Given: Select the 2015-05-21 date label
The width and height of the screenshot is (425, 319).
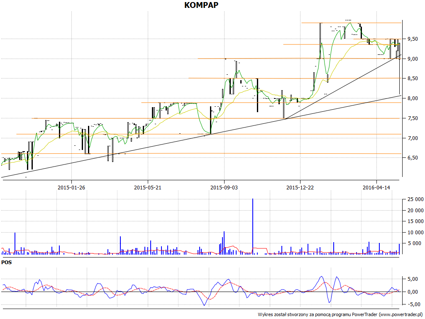Looking at the screenshot, I should (x=148, y=187).
